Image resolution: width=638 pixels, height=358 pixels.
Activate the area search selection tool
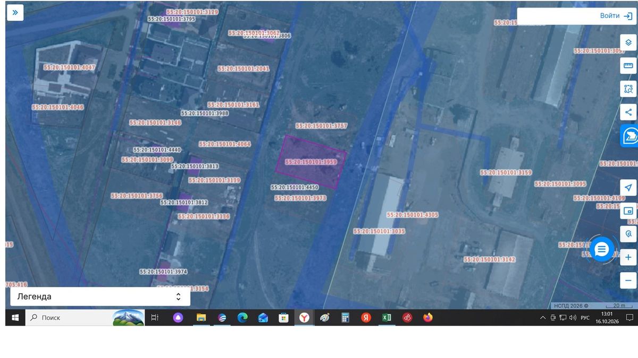pos(628,89)
